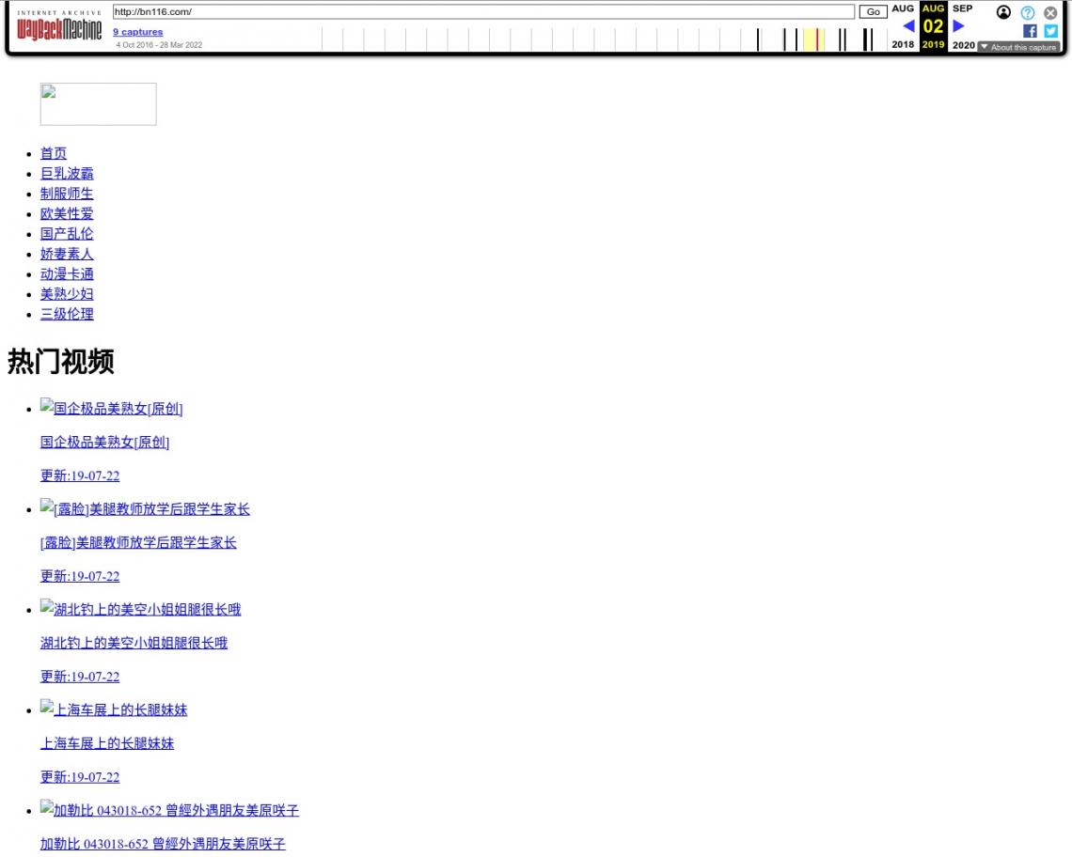Close the Wayback toolbar with X icon
This screenshot has width=1072, height=857.
click(x=1050, y=12)
